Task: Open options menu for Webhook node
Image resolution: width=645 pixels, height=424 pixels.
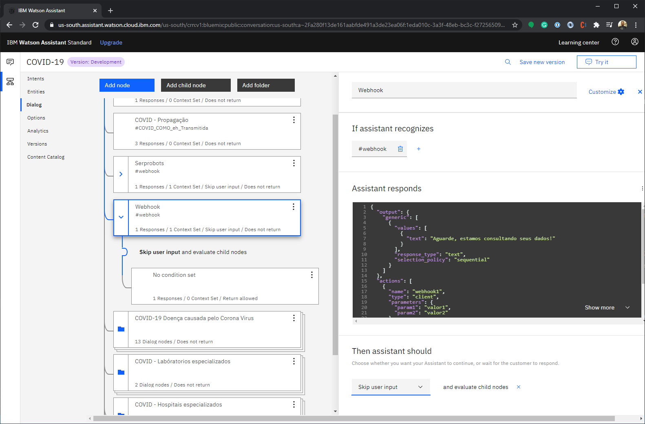Action: point(293,207)
